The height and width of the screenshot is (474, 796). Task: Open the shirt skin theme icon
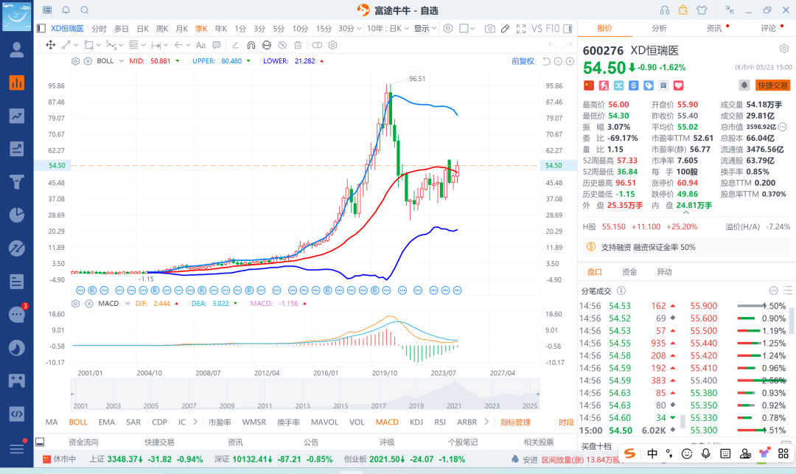pos(702,10)
